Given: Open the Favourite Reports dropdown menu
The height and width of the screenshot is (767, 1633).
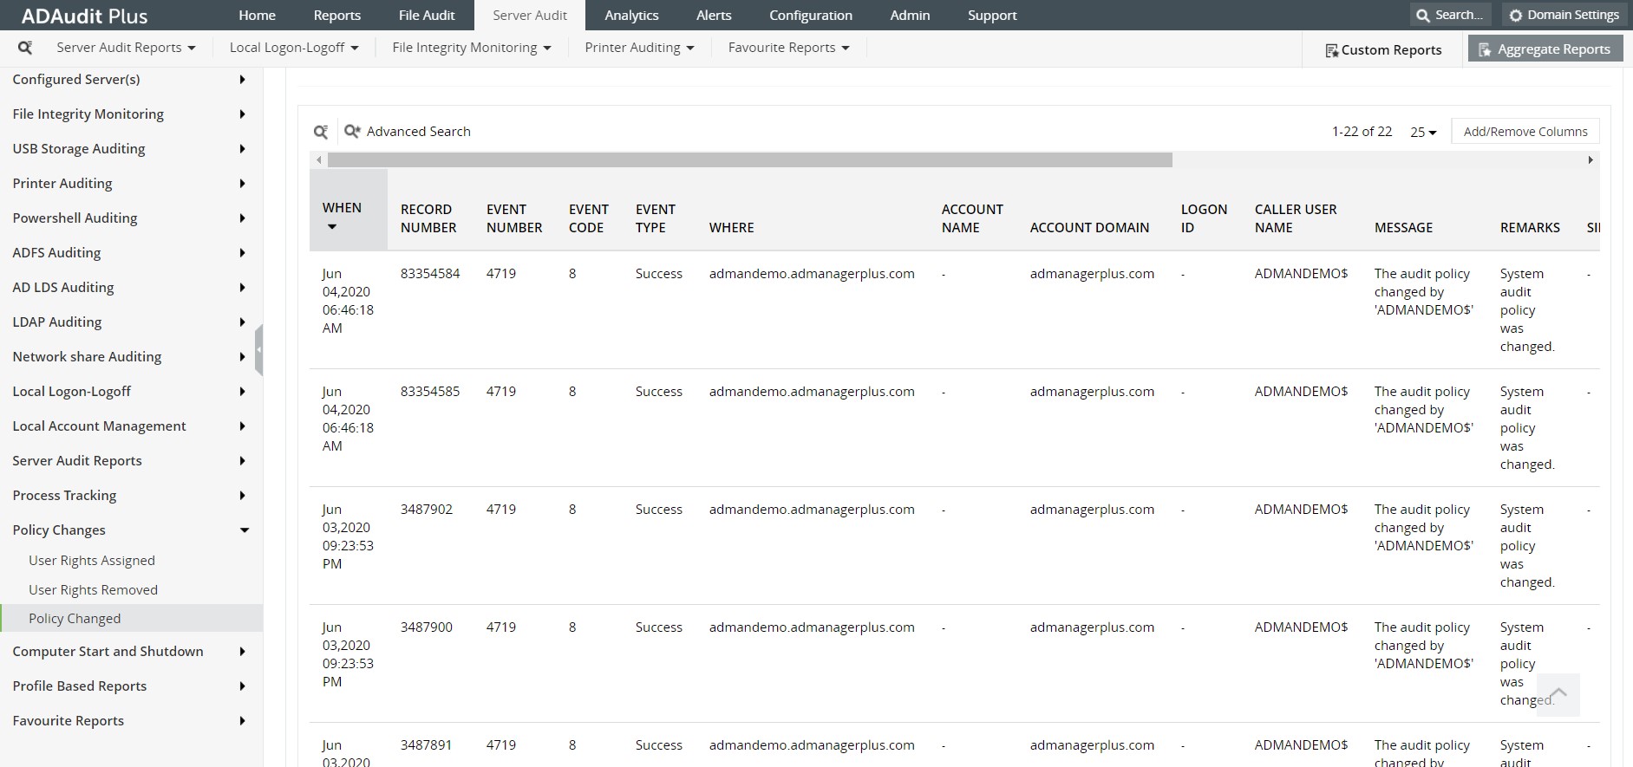Looking at the screenshot, I should point(788,48).
